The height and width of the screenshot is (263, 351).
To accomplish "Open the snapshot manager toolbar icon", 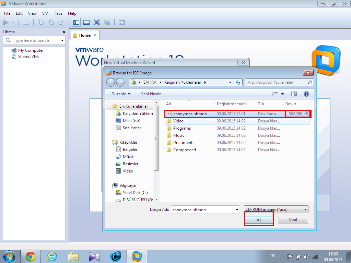I will (61, 22).
